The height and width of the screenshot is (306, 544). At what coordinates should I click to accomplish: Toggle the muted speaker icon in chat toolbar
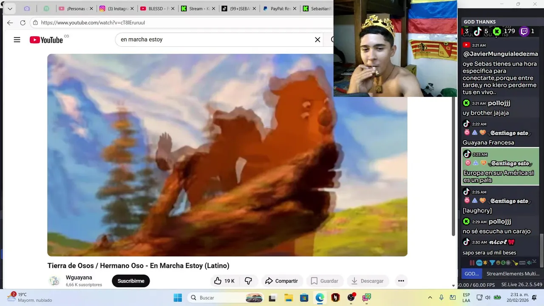coord(530,263)
